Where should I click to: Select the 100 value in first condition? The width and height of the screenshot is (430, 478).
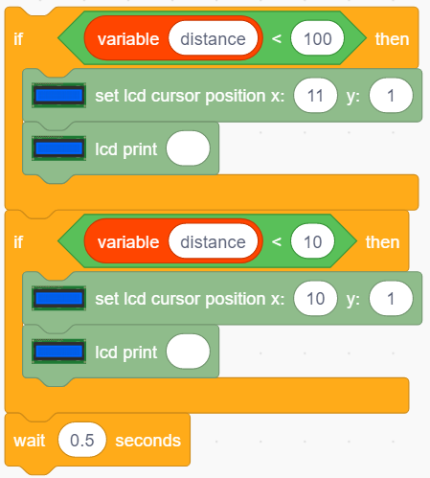pos(317,38)
